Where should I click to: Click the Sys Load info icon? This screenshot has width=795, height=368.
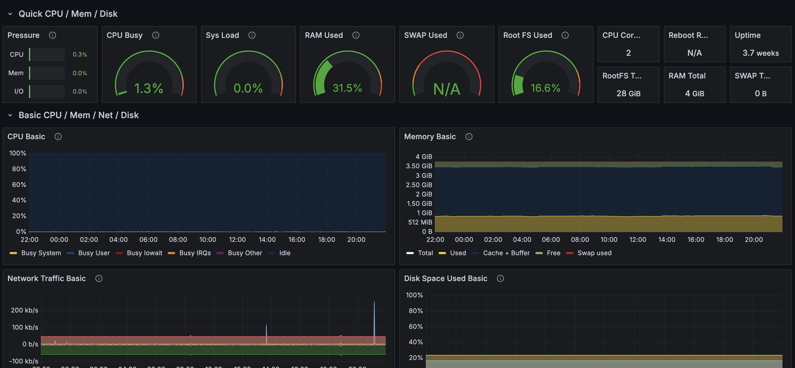252,35
